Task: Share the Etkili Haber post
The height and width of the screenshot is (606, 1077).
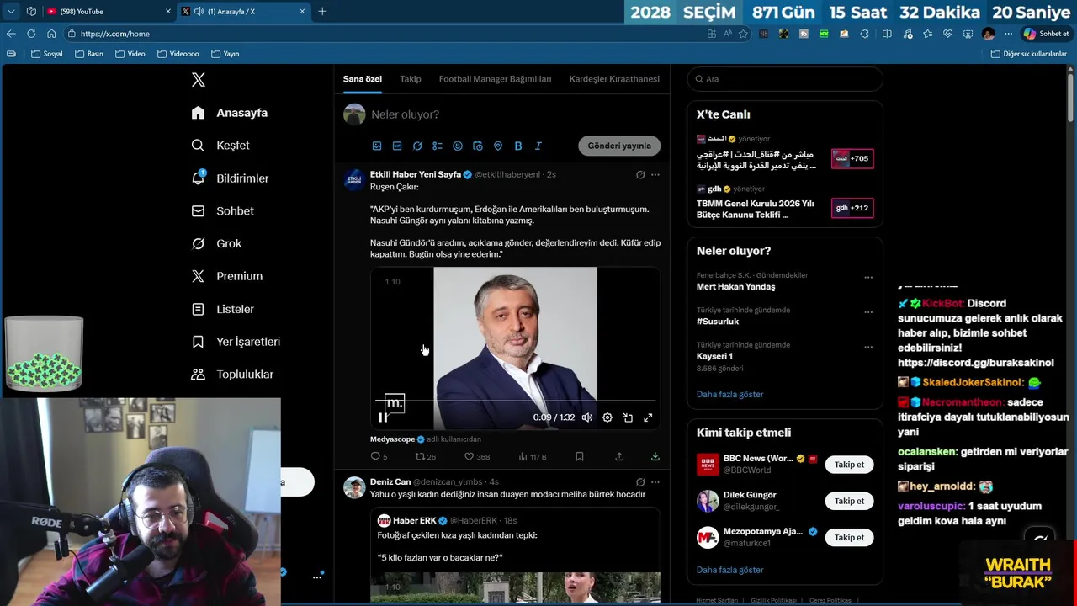Action: pyautogui.click(x=619, y=457)
